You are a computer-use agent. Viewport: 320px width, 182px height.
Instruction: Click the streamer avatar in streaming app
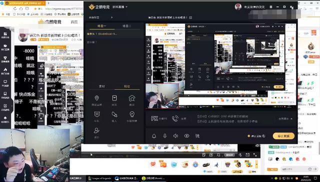[238, 6]
